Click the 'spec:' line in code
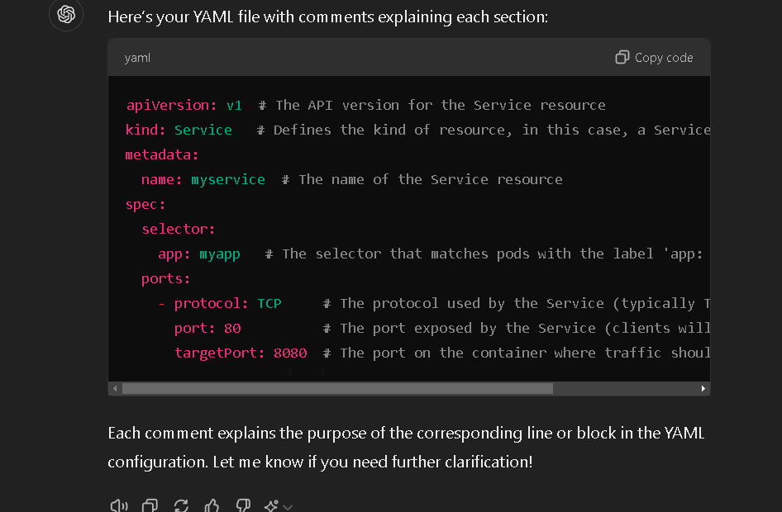Image resolution: width=782 pixels, height=512 pixels. 145,204
